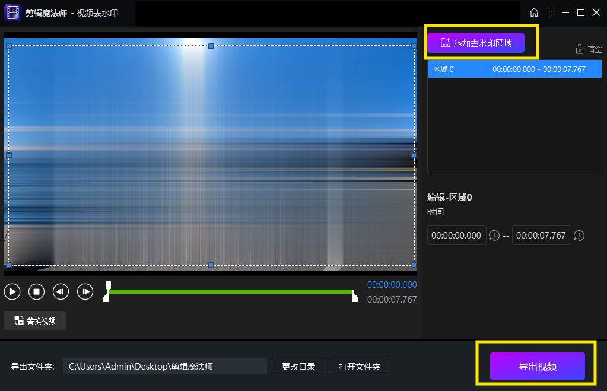The image size is (607, 391).
Task: Click the green timeline progress bar
Action: pos(231,291)
